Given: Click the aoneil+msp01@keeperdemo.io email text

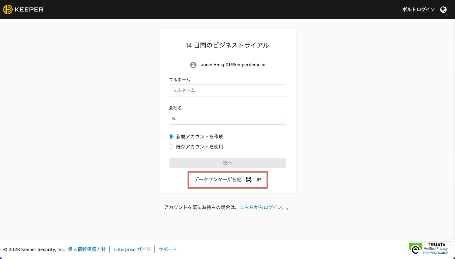Looking at the screenshot, I should click(233, 65).
